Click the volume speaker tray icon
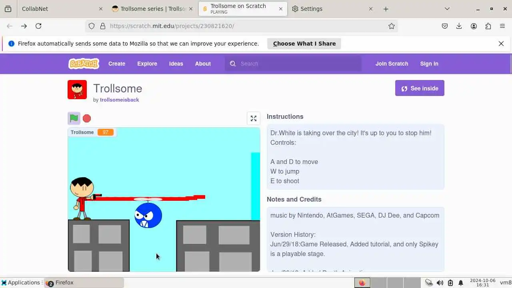The width and height of the screenshot is (512, 288). point(440,283)
